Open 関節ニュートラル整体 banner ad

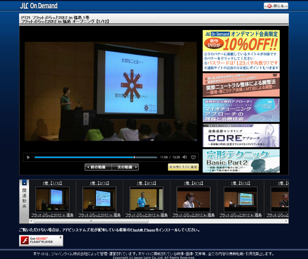click(241, 85)
